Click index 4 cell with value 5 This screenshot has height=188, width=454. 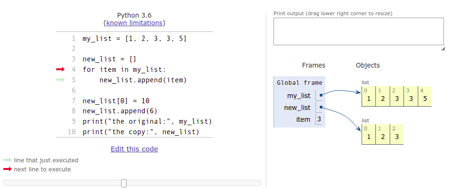pyautogui.click(x=425, y=96)
